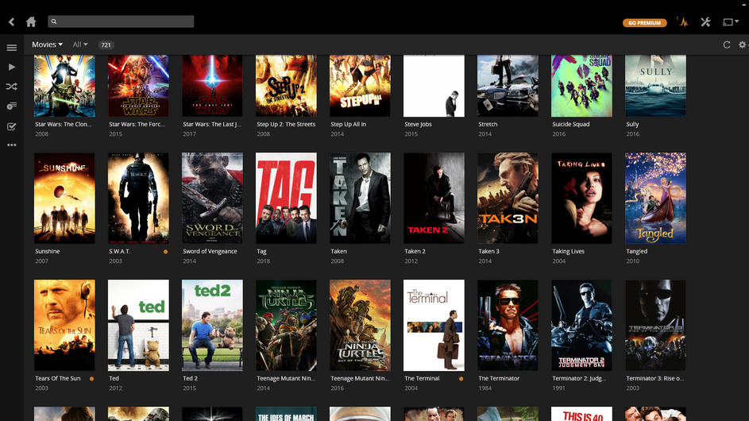Image resolution: width=749 pixels, height=421 pixels.
Task: Open the Taken 3 poster
Action: point(508,199)
